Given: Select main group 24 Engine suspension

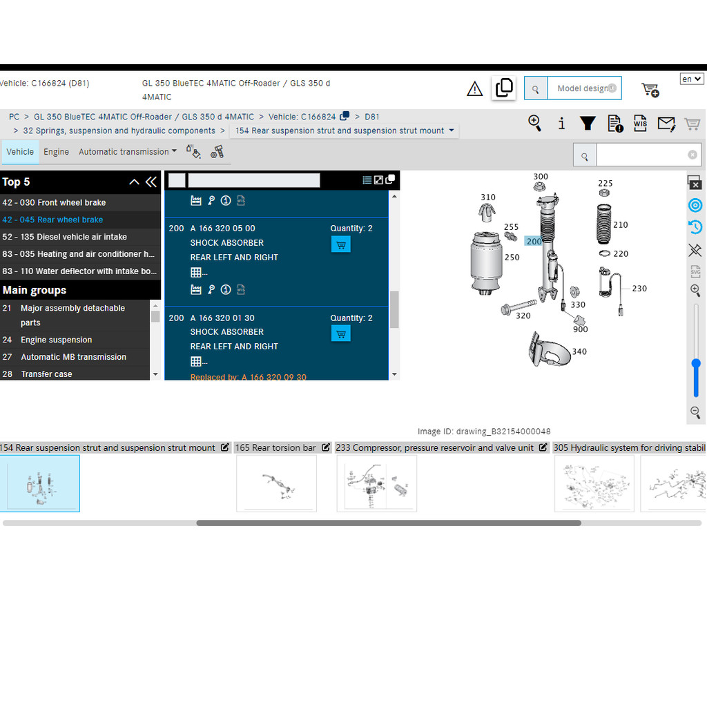Looking at the screenshot, I should point(75,340).
